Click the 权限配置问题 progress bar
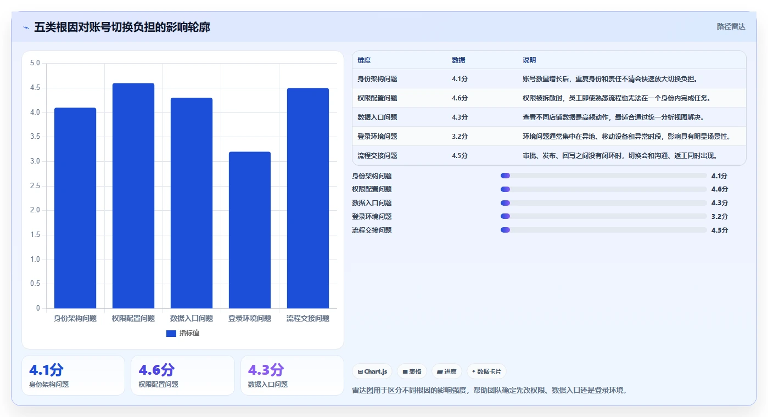The height and width of the screenshot is (417, 768). pyautogui.click(x=603, y=189)
